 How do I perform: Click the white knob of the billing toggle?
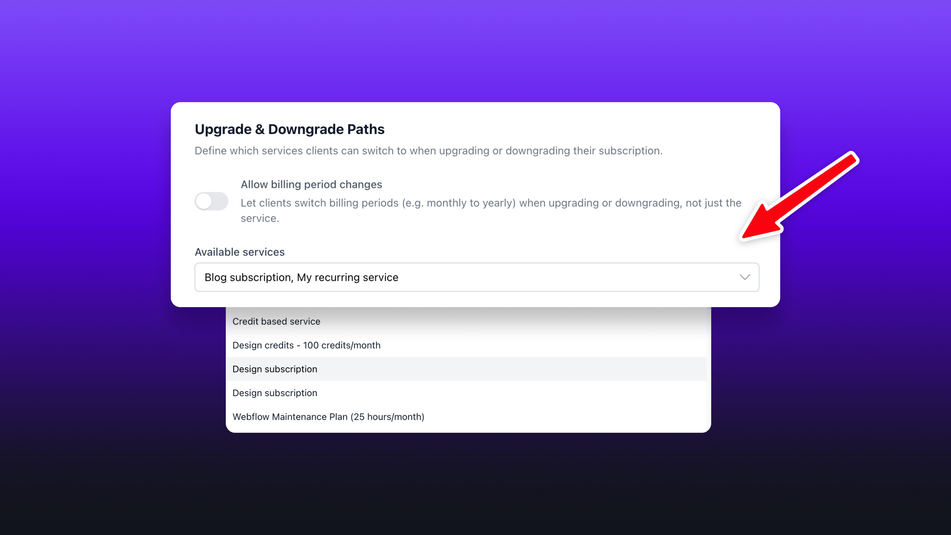click(204, 201)
